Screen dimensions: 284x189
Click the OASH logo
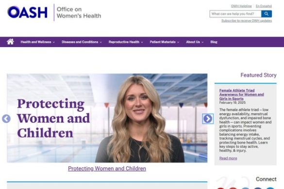coord(27,12)
